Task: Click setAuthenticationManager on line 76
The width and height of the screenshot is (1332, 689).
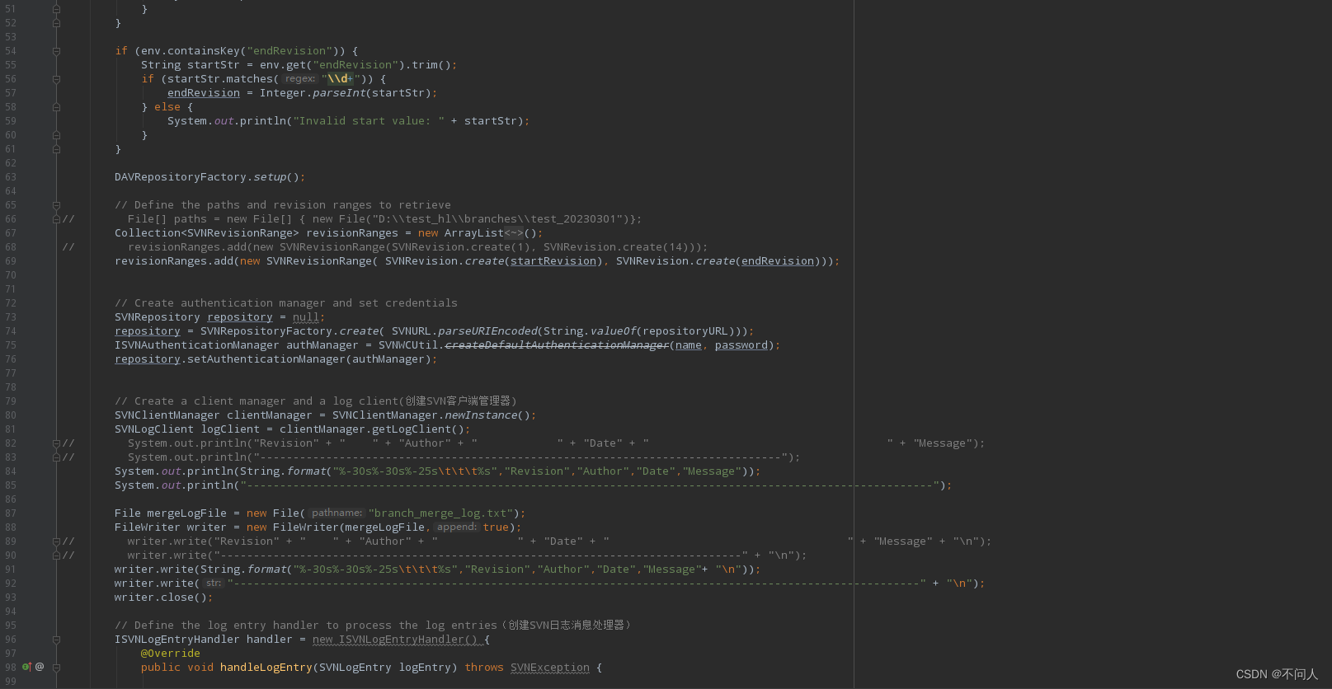Action: [266, 359]
